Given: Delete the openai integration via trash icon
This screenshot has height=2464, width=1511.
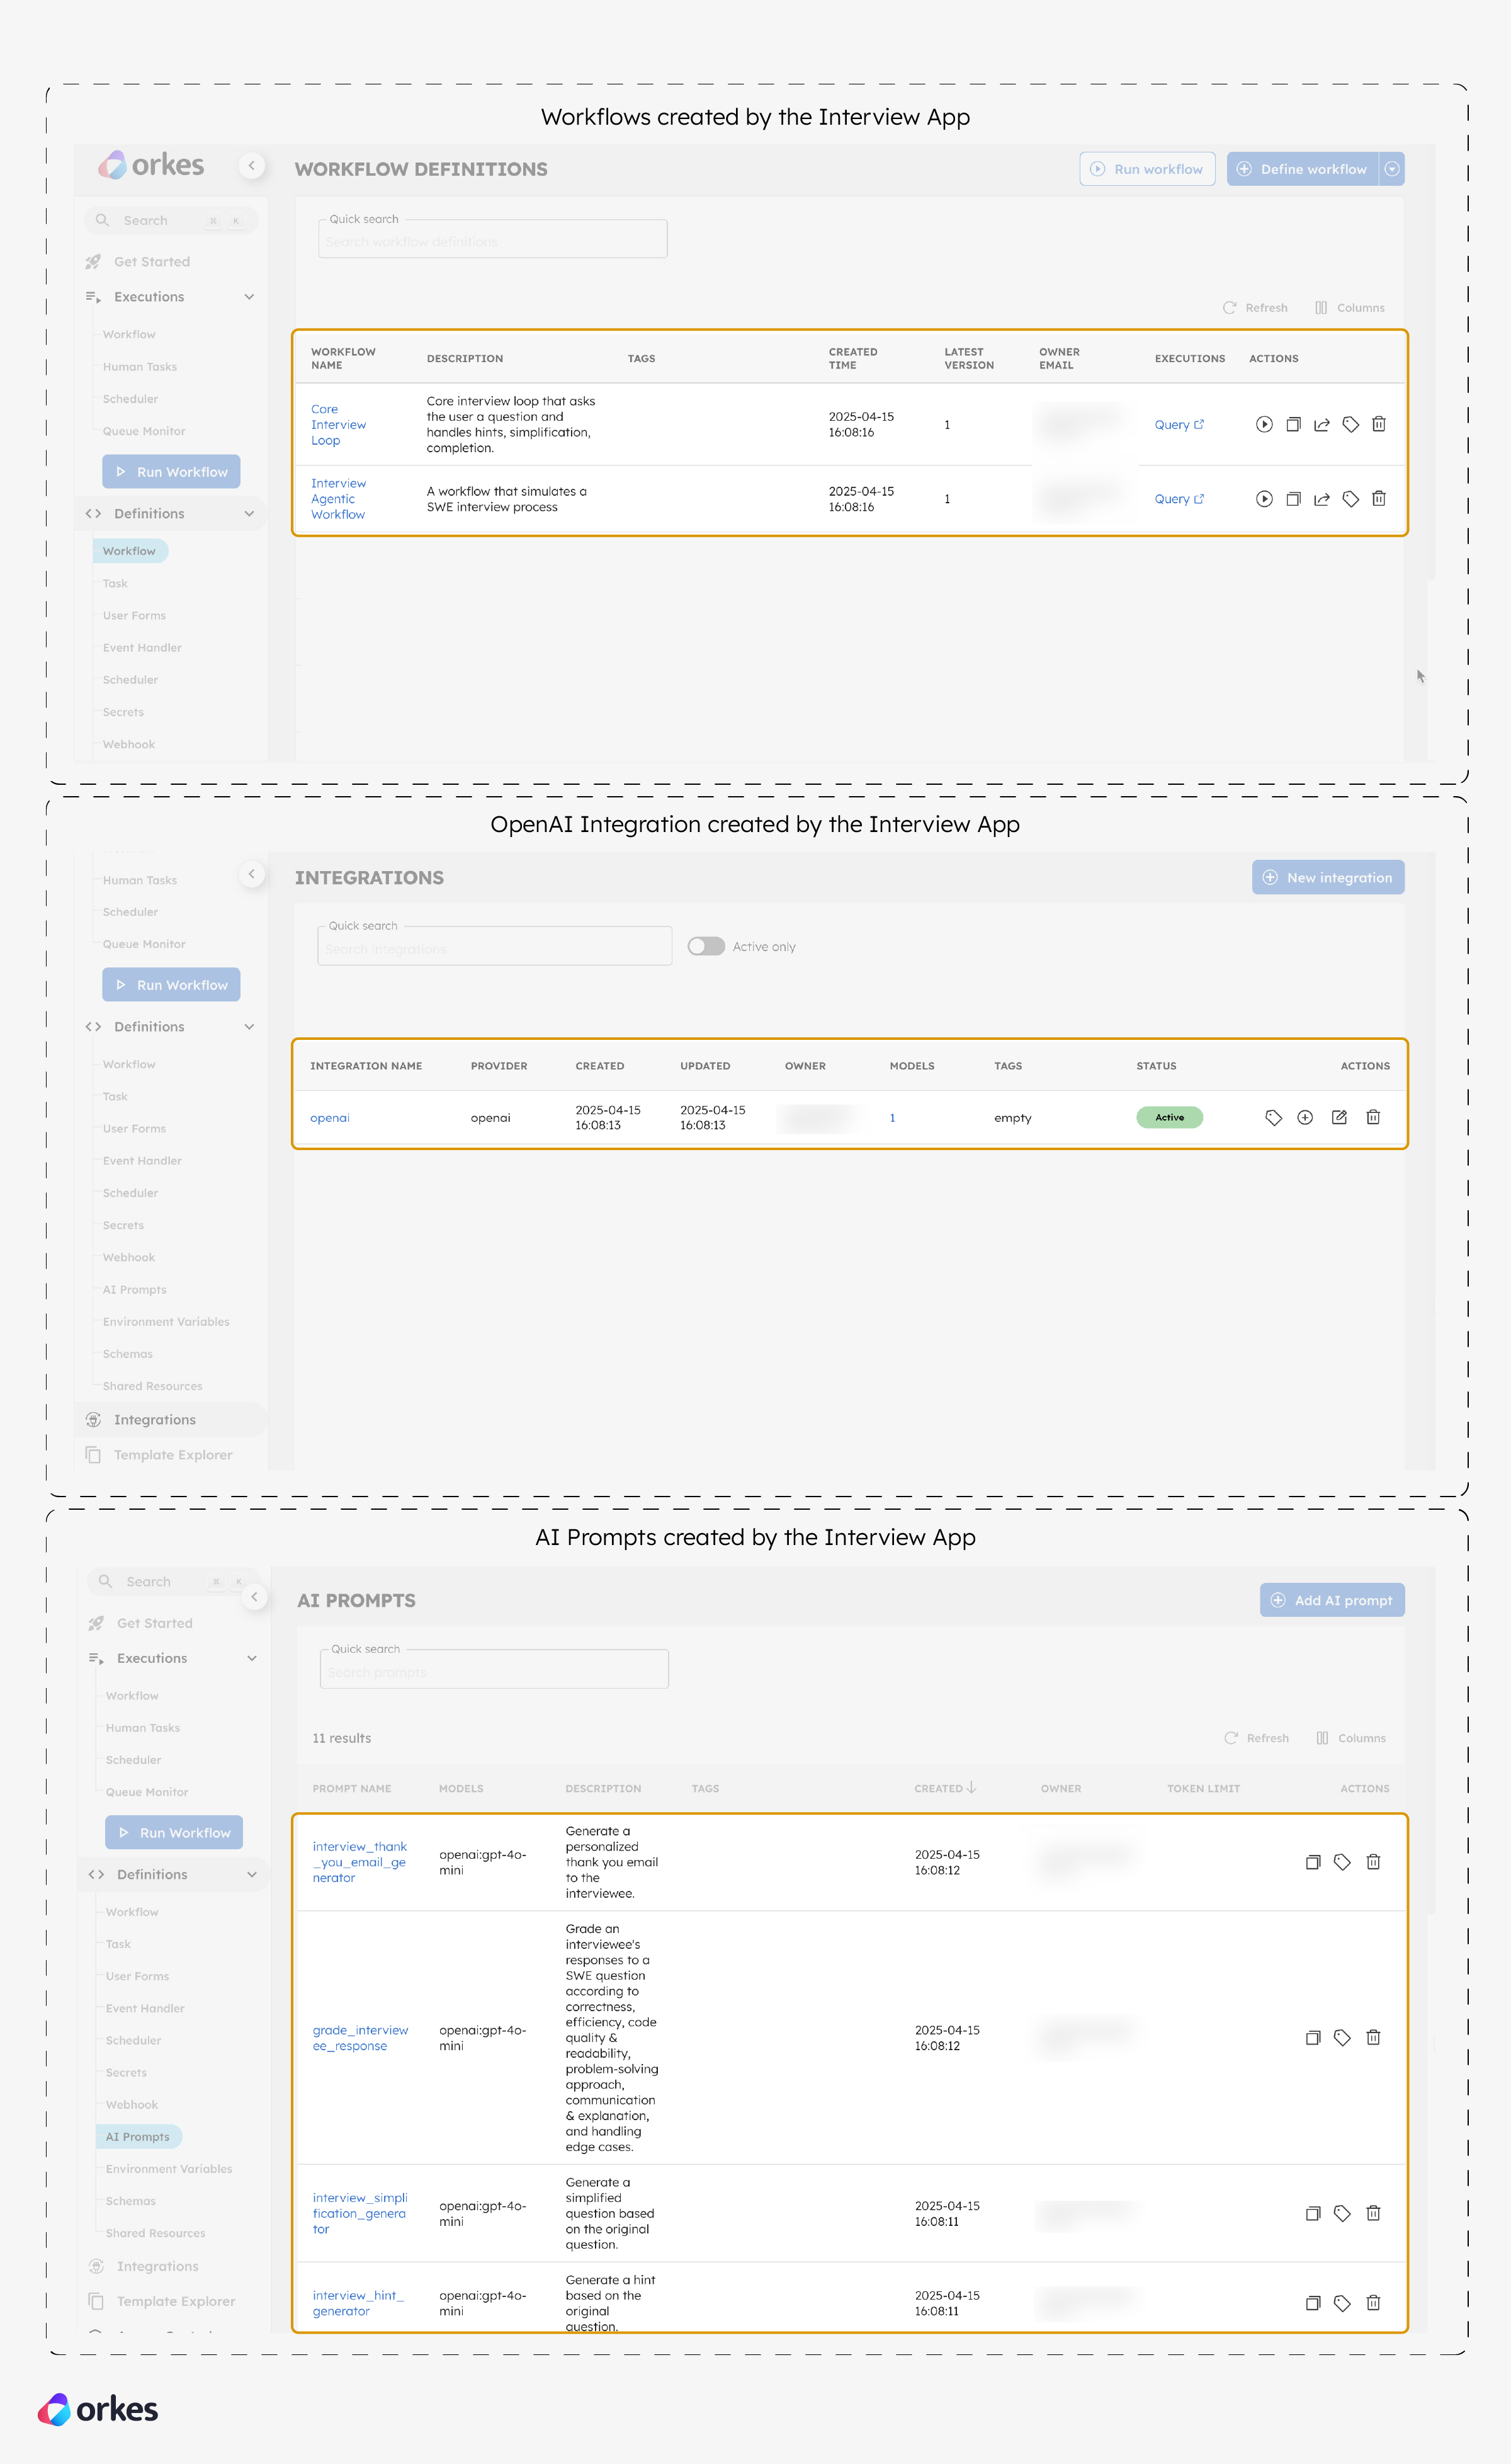Looking at the screenshot, I should tap(1373, 1117).
